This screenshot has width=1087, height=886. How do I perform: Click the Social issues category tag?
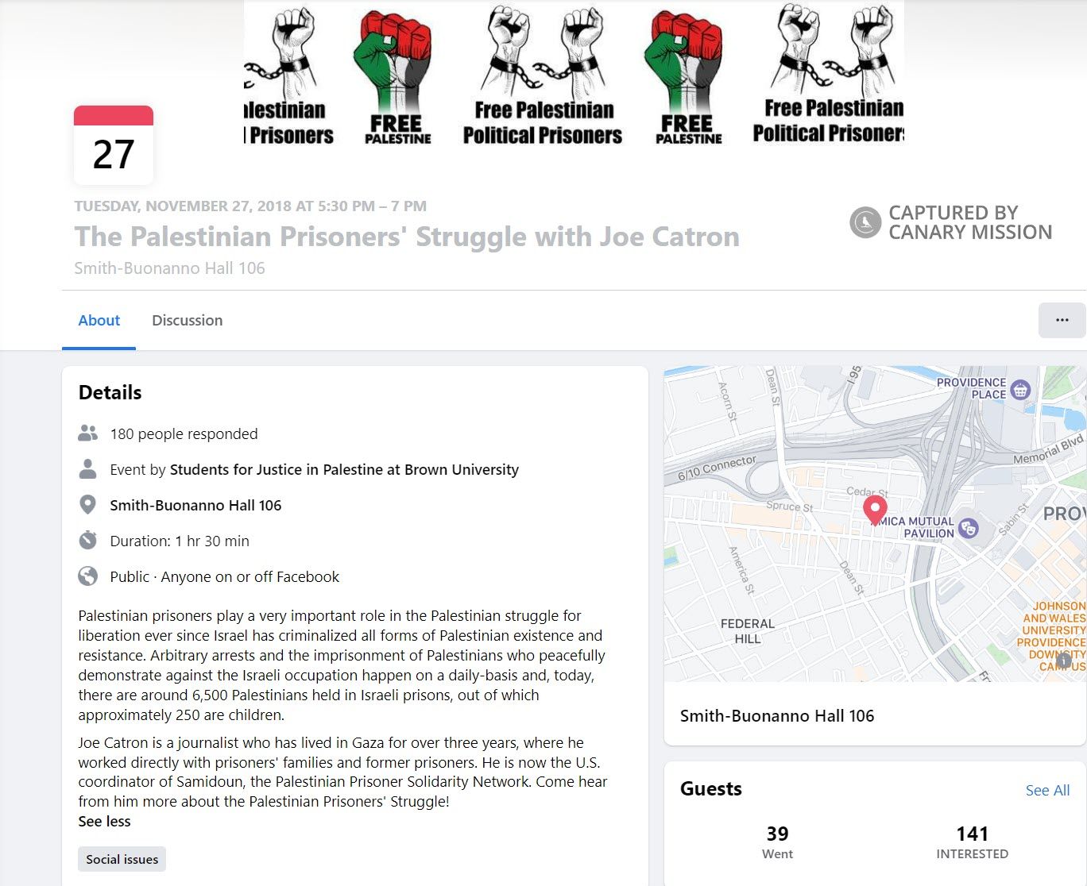click(x=122, y=859)
